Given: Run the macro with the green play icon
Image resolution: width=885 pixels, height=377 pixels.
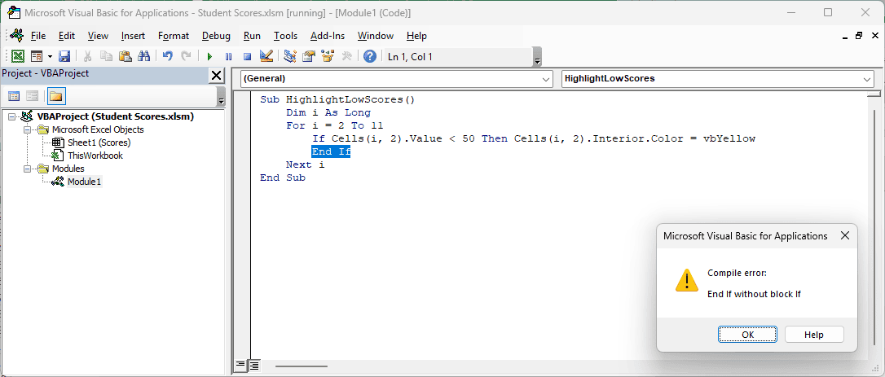Looking at the screenshot, I should coord(209,56).
